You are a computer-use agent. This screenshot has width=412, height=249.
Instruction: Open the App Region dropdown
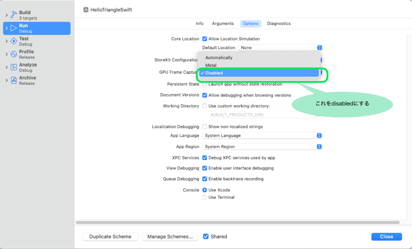pos(263,146)
